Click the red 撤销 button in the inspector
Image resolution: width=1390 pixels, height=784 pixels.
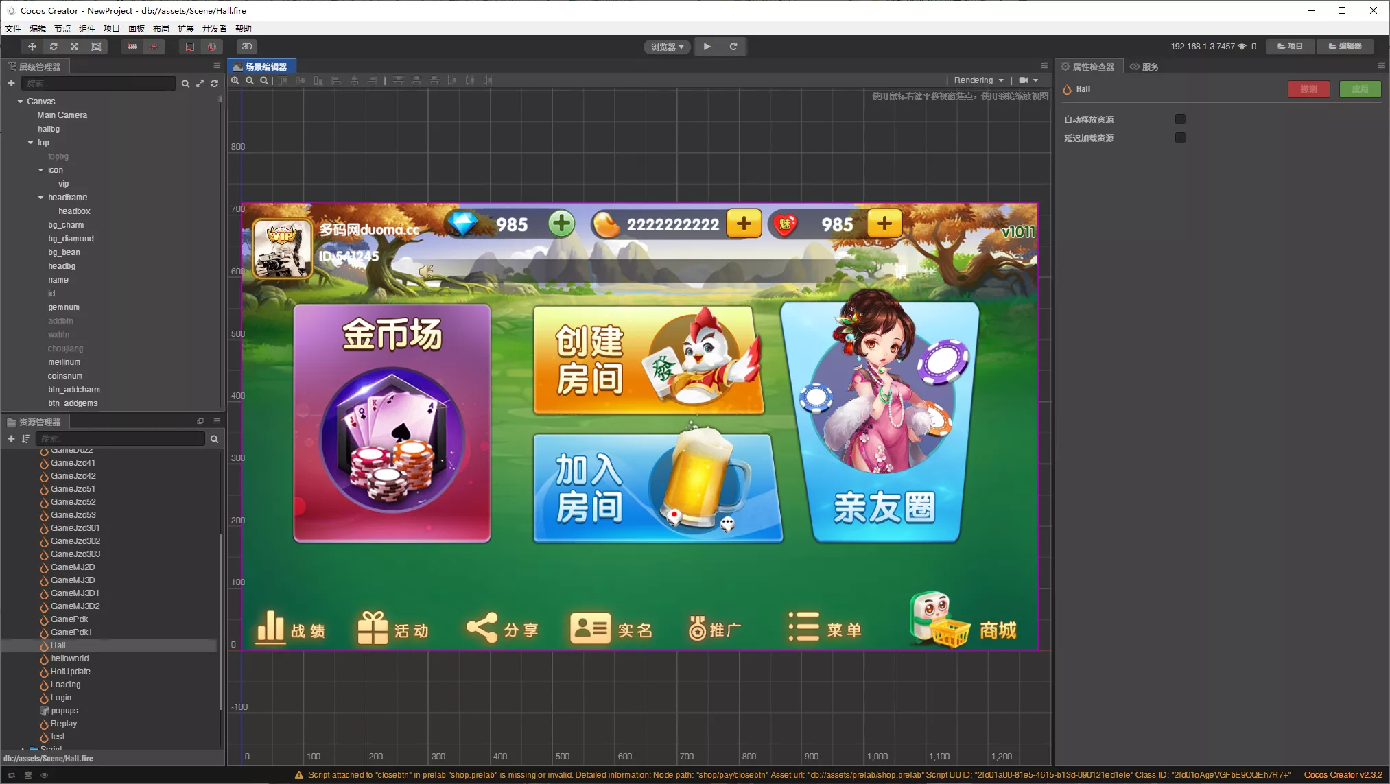(x=1309, y=89)
